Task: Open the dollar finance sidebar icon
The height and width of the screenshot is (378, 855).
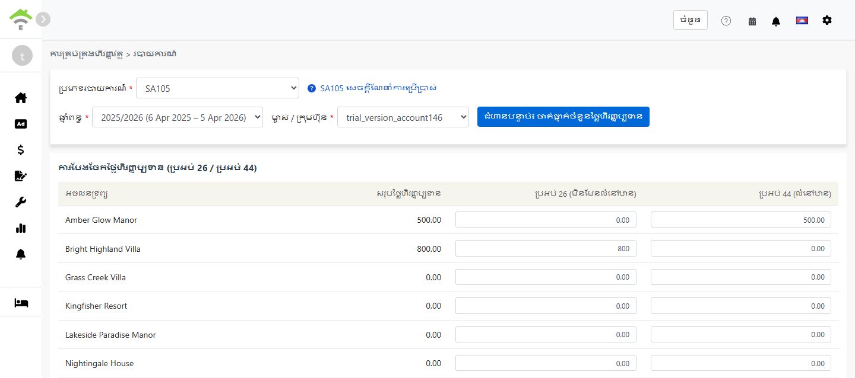Action: 21,150
